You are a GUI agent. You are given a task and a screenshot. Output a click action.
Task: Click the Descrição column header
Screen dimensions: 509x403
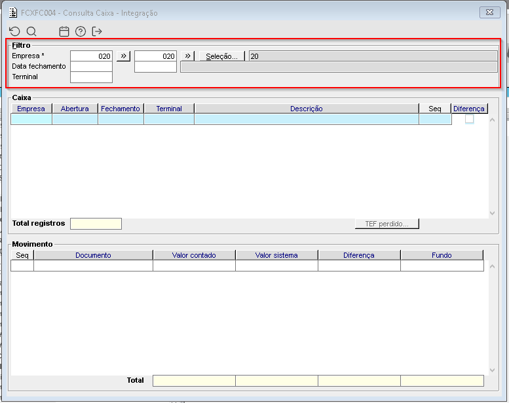[x=307, y=109]
